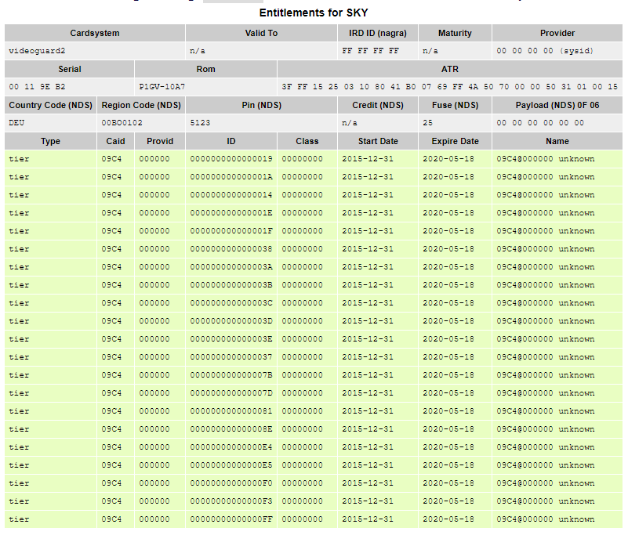The height and width of the screenshot is (535, 628).
Task: Click the Caid column header
Action: 115,141
